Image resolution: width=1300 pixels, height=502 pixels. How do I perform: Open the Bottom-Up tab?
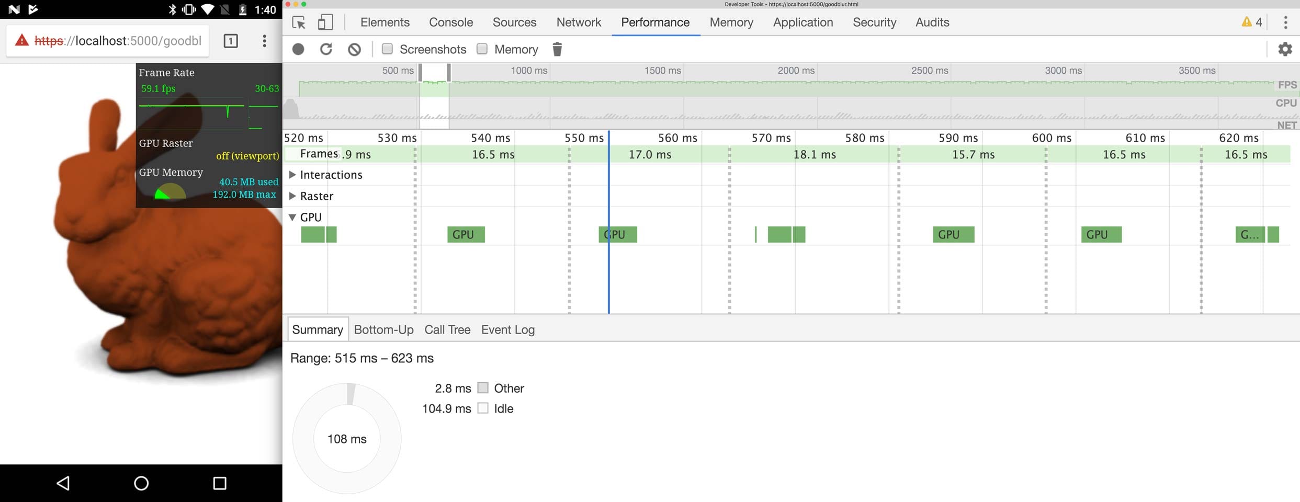[383, 330]
